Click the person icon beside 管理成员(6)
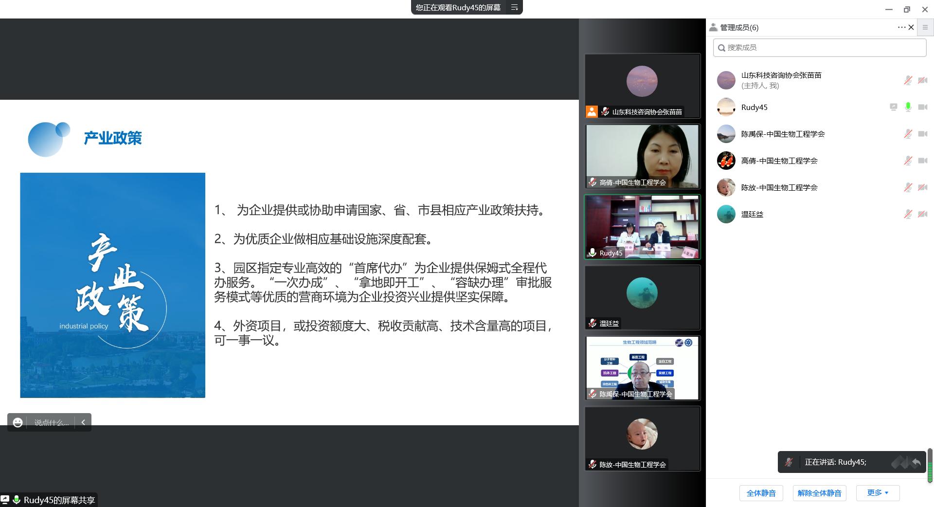The image size is (934, 507). (713, 27)
